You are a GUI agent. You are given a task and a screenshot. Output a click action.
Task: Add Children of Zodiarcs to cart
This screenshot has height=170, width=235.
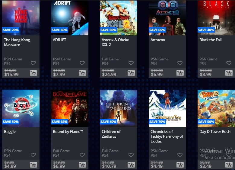(x=131, y=165)
